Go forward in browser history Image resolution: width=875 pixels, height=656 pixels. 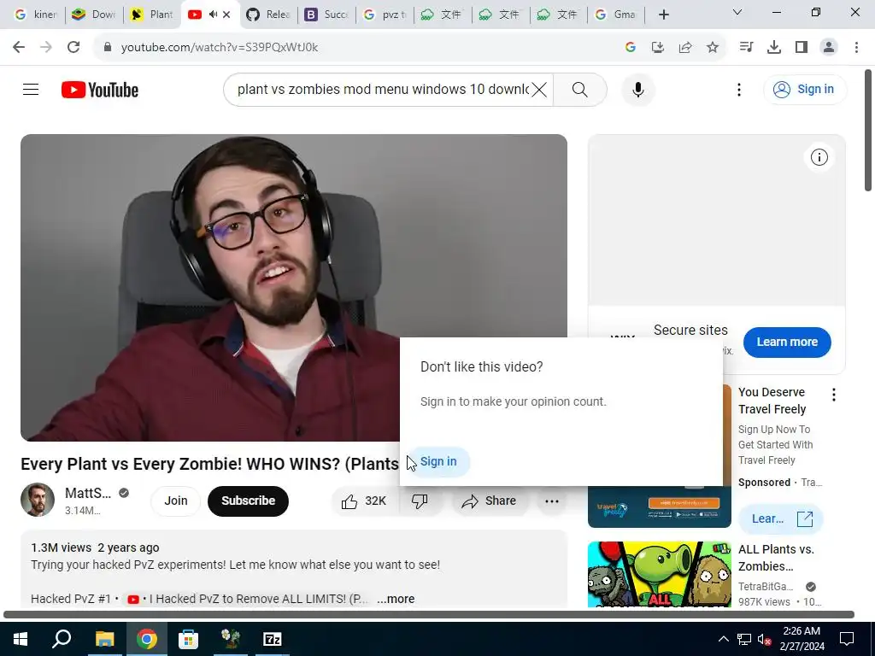click(46, 47)
